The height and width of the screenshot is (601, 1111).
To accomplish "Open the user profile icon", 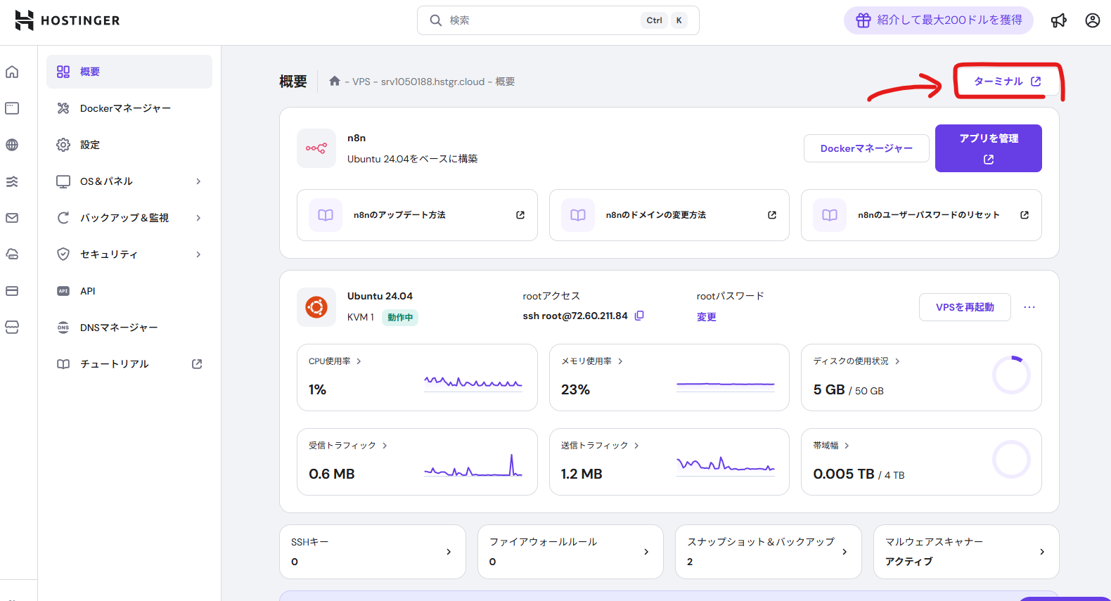I will tap(1092, 20).
